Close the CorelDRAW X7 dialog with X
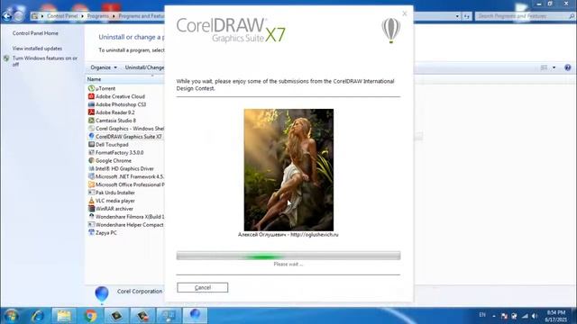This screenshot has width=577, height=324. coord(405,13)
